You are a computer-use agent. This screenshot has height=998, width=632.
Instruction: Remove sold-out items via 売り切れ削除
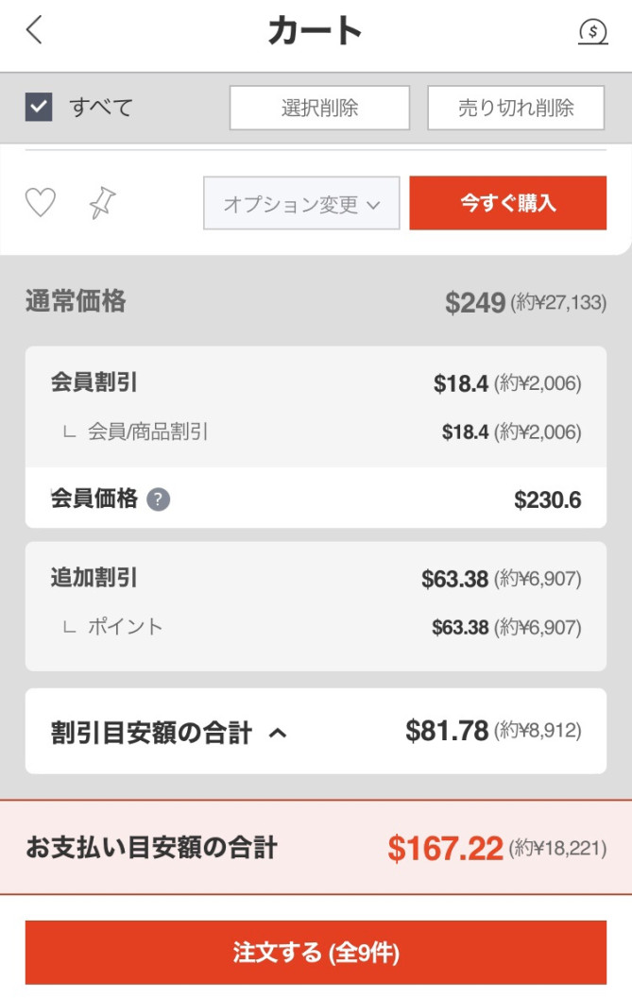coord(516,107)
